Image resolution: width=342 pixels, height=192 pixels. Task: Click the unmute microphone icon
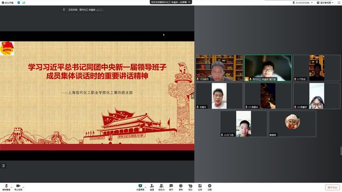[x=6, y=186]
